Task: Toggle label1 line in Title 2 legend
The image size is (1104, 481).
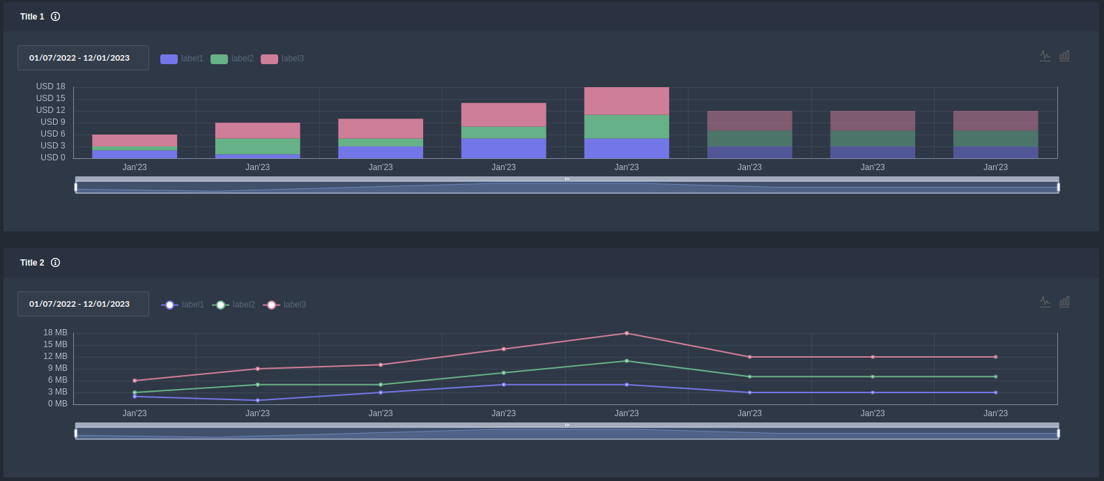Action: point(183,305)
